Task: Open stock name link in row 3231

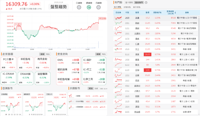Action: (x=137, y=28)
